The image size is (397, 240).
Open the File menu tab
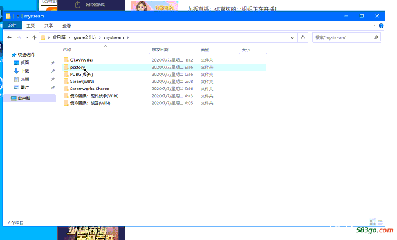point(12,26)
